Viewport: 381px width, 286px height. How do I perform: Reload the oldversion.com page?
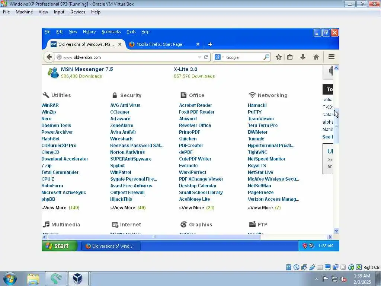coord(206,57)
